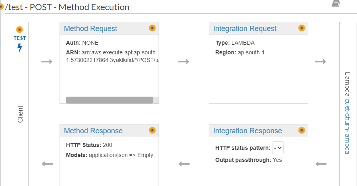Viewport: 357px width, 186px height.
Task: Open the Method Response settings
Action: click(x=93, y=131)
